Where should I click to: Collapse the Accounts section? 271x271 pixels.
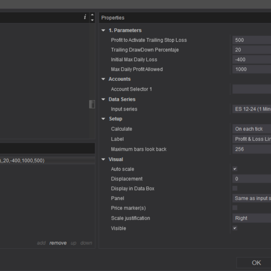[x=104, y=79]
